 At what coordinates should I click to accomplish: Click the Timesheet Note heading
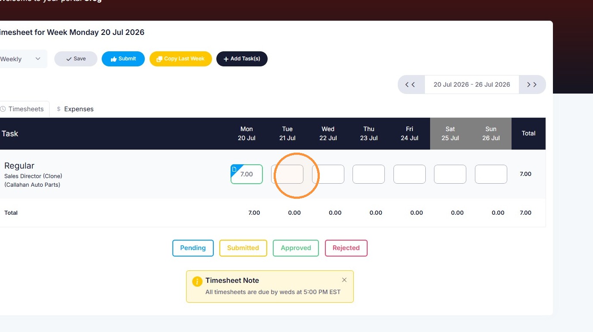point(232,280)
